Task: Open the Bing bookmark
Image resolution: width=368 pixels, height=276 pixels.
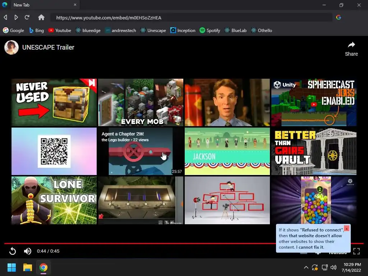Action: coord(36,30)
